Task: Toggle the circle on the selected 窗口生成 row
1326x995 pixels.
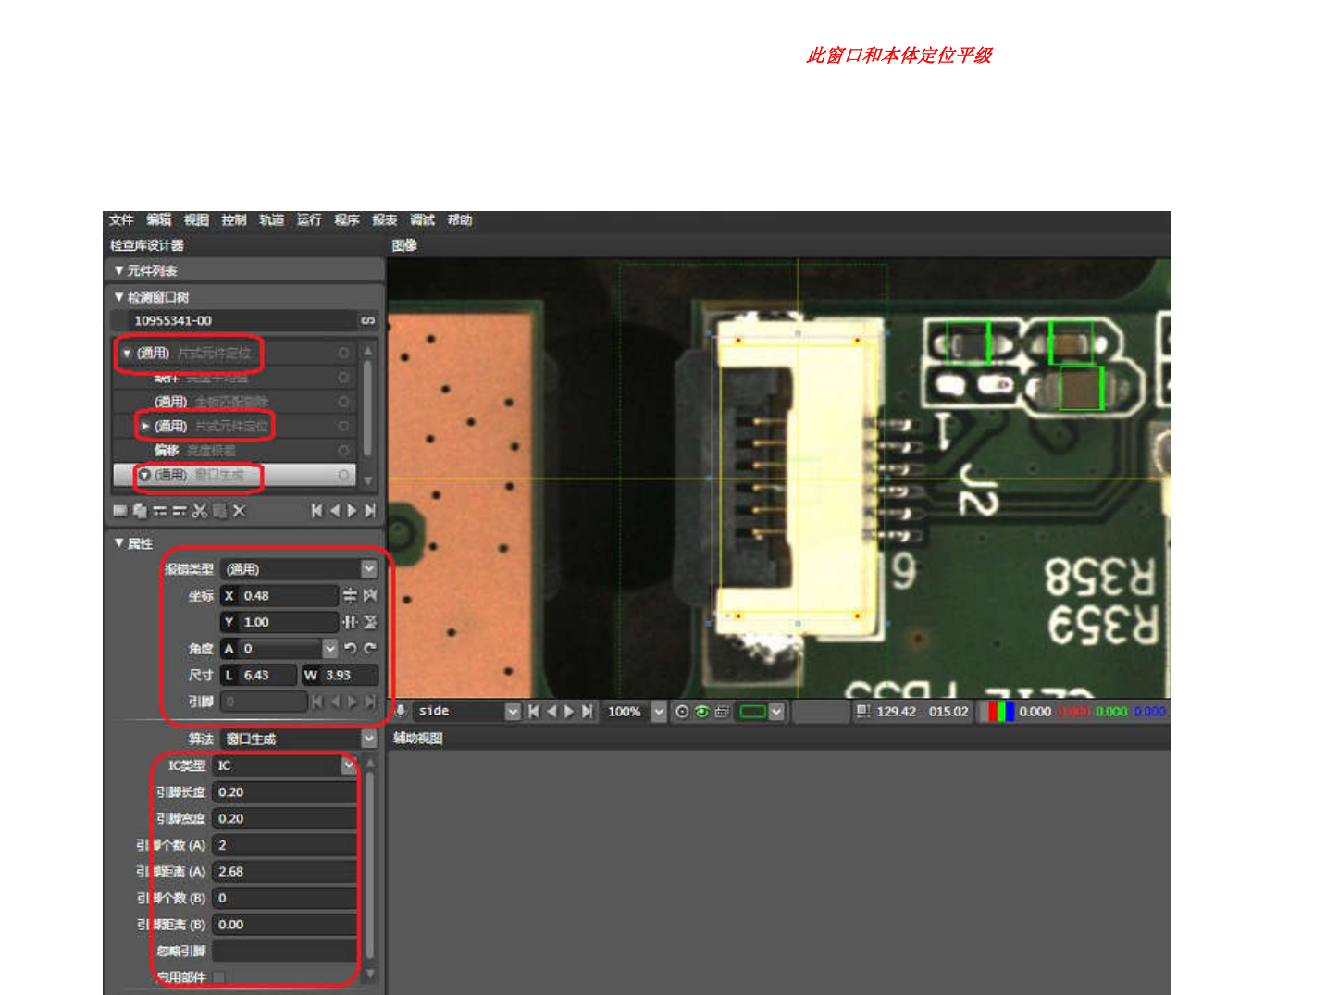Action: 343,475
